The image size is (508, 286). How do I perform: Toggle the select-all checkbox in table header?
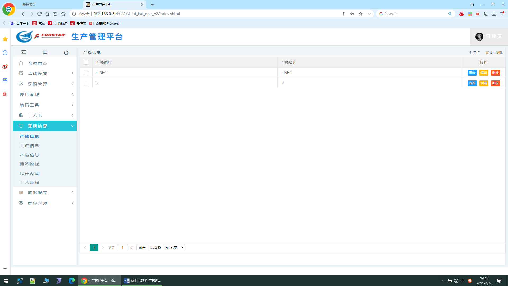pyautogui.click(x=86, y=62)
